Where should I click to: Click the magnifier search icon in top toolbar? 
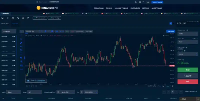tap(8, 18)
